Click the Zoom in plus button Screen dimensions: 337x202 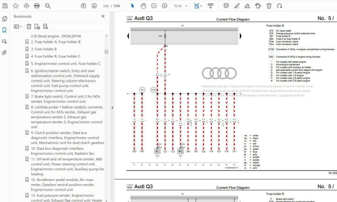coord(165,6)
